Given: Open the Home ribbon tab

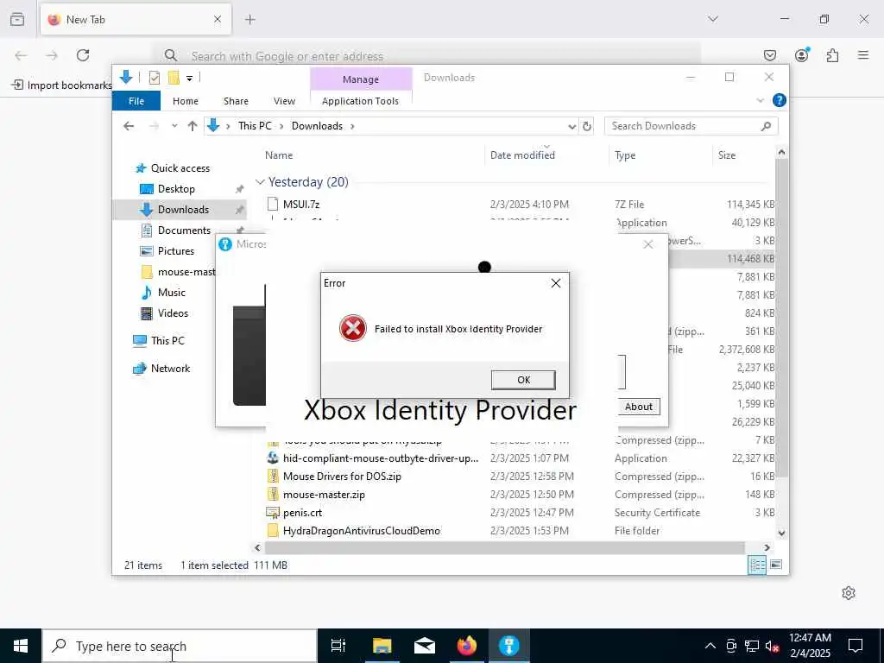Looking at the screenshot, I should pos(186,101).
